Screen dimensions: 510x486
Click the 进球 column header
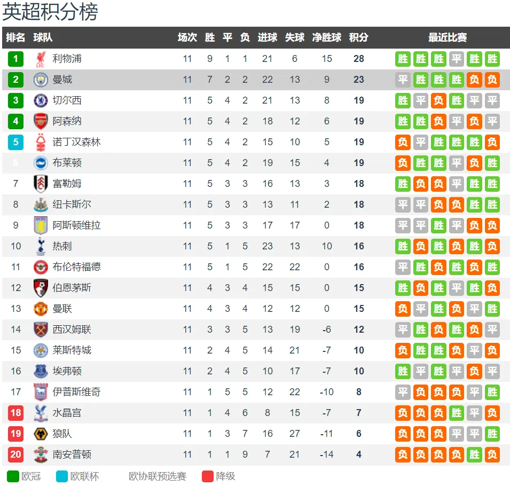[268, 37]
